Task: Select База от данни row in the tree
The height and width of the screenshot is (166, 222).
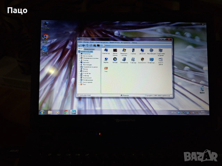Action: [x=86, y=82]
